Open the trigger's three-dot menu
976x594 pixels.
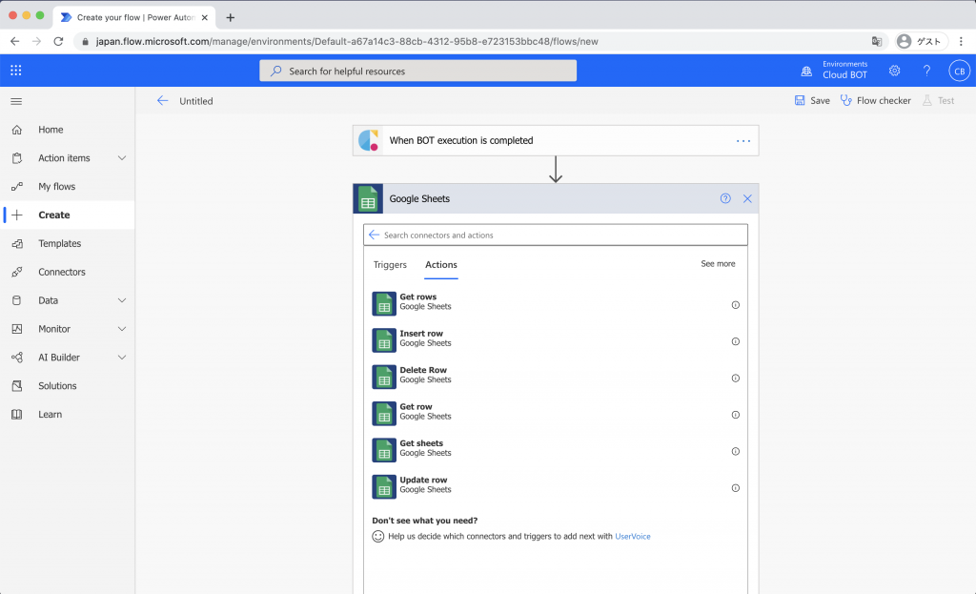click(743, 141)
